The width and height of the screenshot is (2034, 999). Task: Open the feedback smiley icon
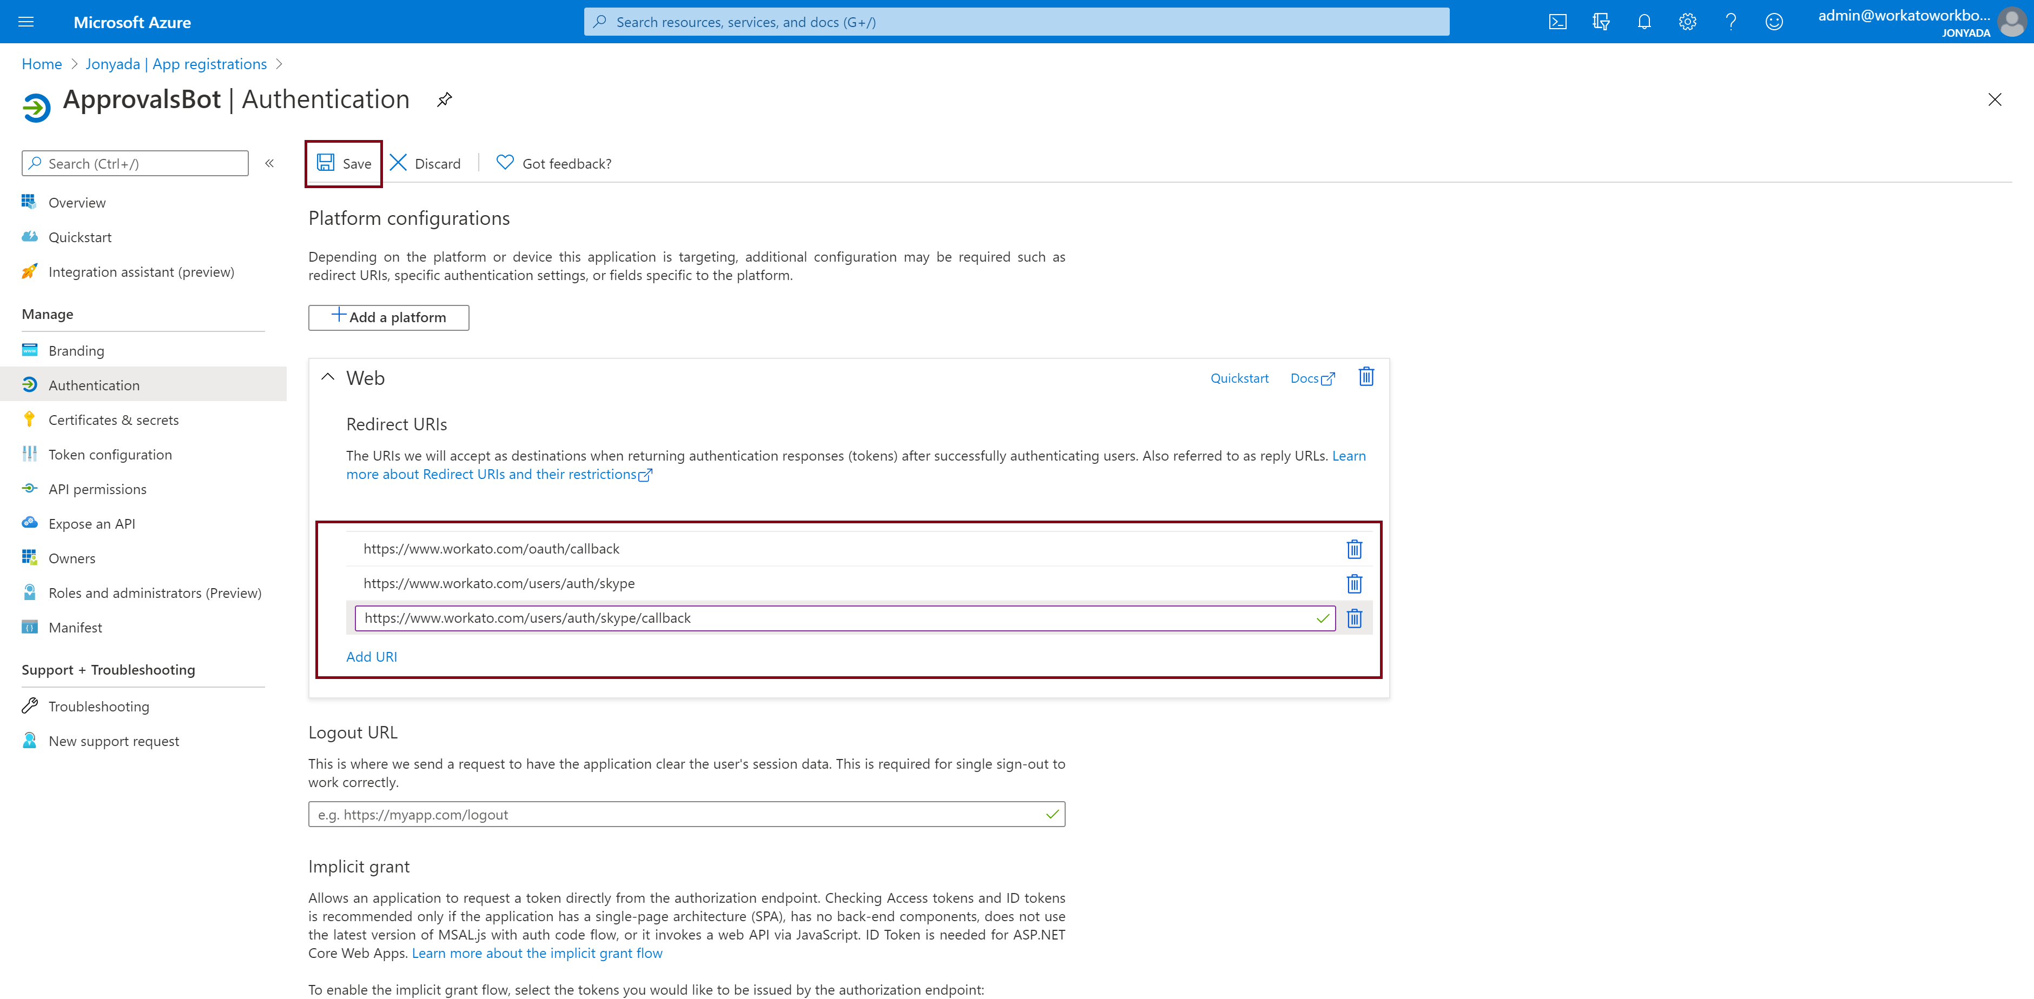point(1774,22)
